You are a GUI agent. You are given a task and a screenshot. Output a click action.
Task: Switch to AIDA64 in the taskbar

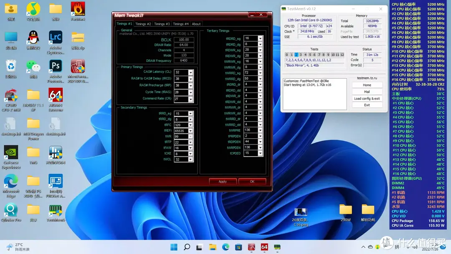click(264, 247)
